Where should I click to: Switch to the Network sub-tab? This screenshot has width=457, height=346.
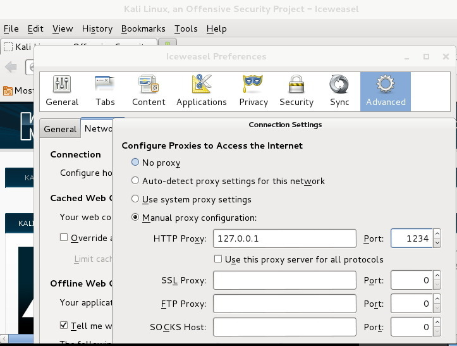pyautogui.click(x=97, y=128)
